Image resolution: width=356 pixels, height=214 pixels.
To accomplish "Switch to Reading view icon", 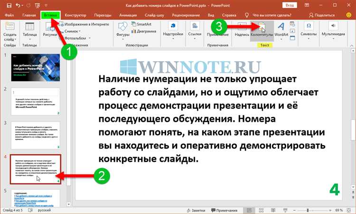I will pos(273,210).
